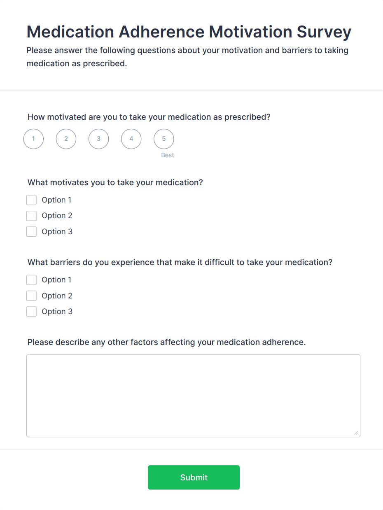Check Option 1 under motivation question
The width and height of the screenshot is (383, 510).
[31, 200]
